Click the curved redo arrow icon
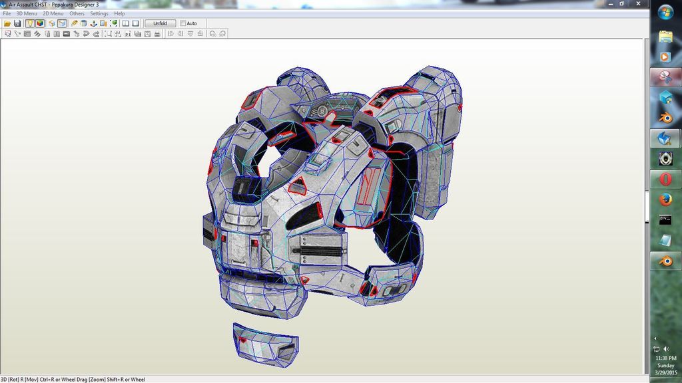 (96, 34)
